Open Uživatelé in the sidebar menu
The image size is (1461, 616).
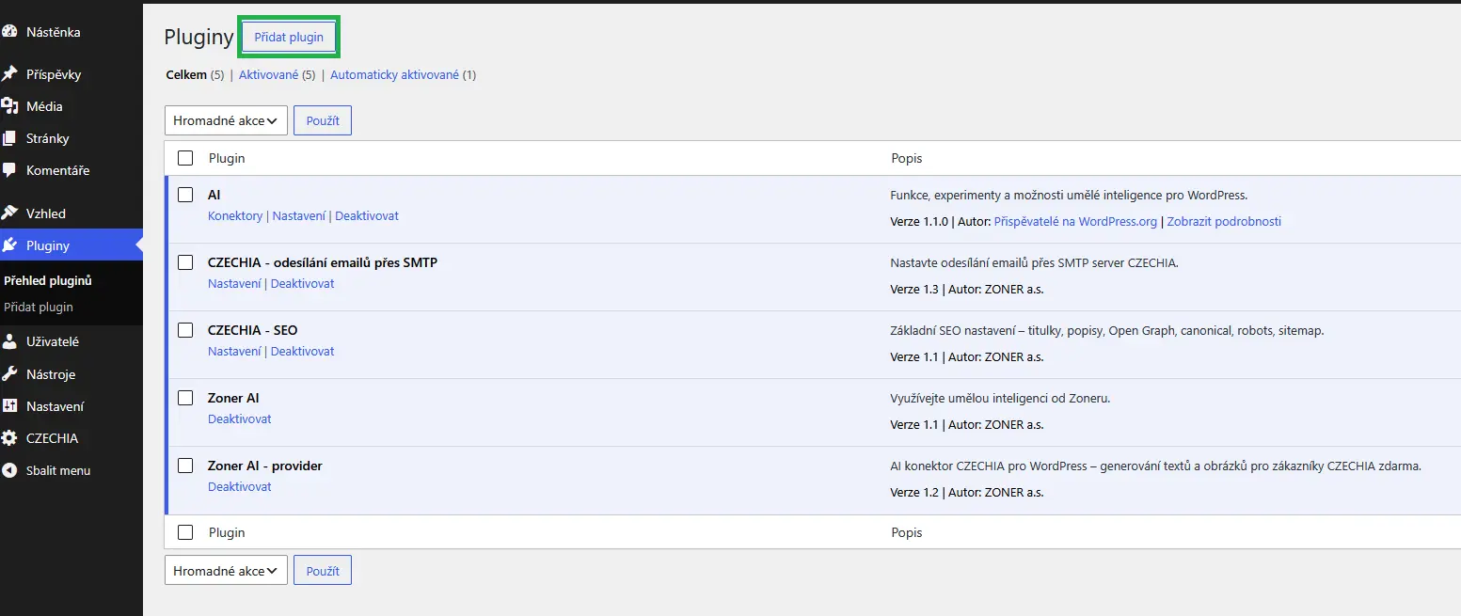click(x=71, y=342)
